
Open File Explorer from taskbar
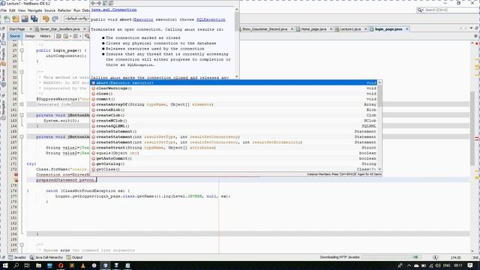(x=38, y=265)
